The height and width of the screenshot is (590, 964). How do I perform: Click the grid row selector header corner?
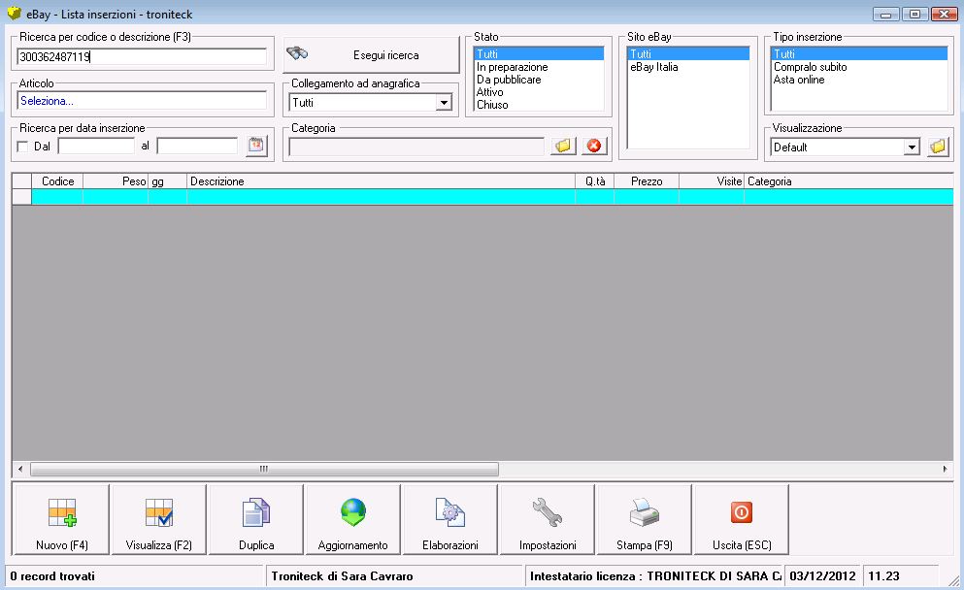click(22, 181)
